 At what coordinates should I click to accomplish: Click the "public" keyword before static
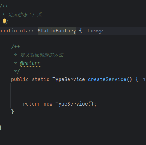coord(20,79)
